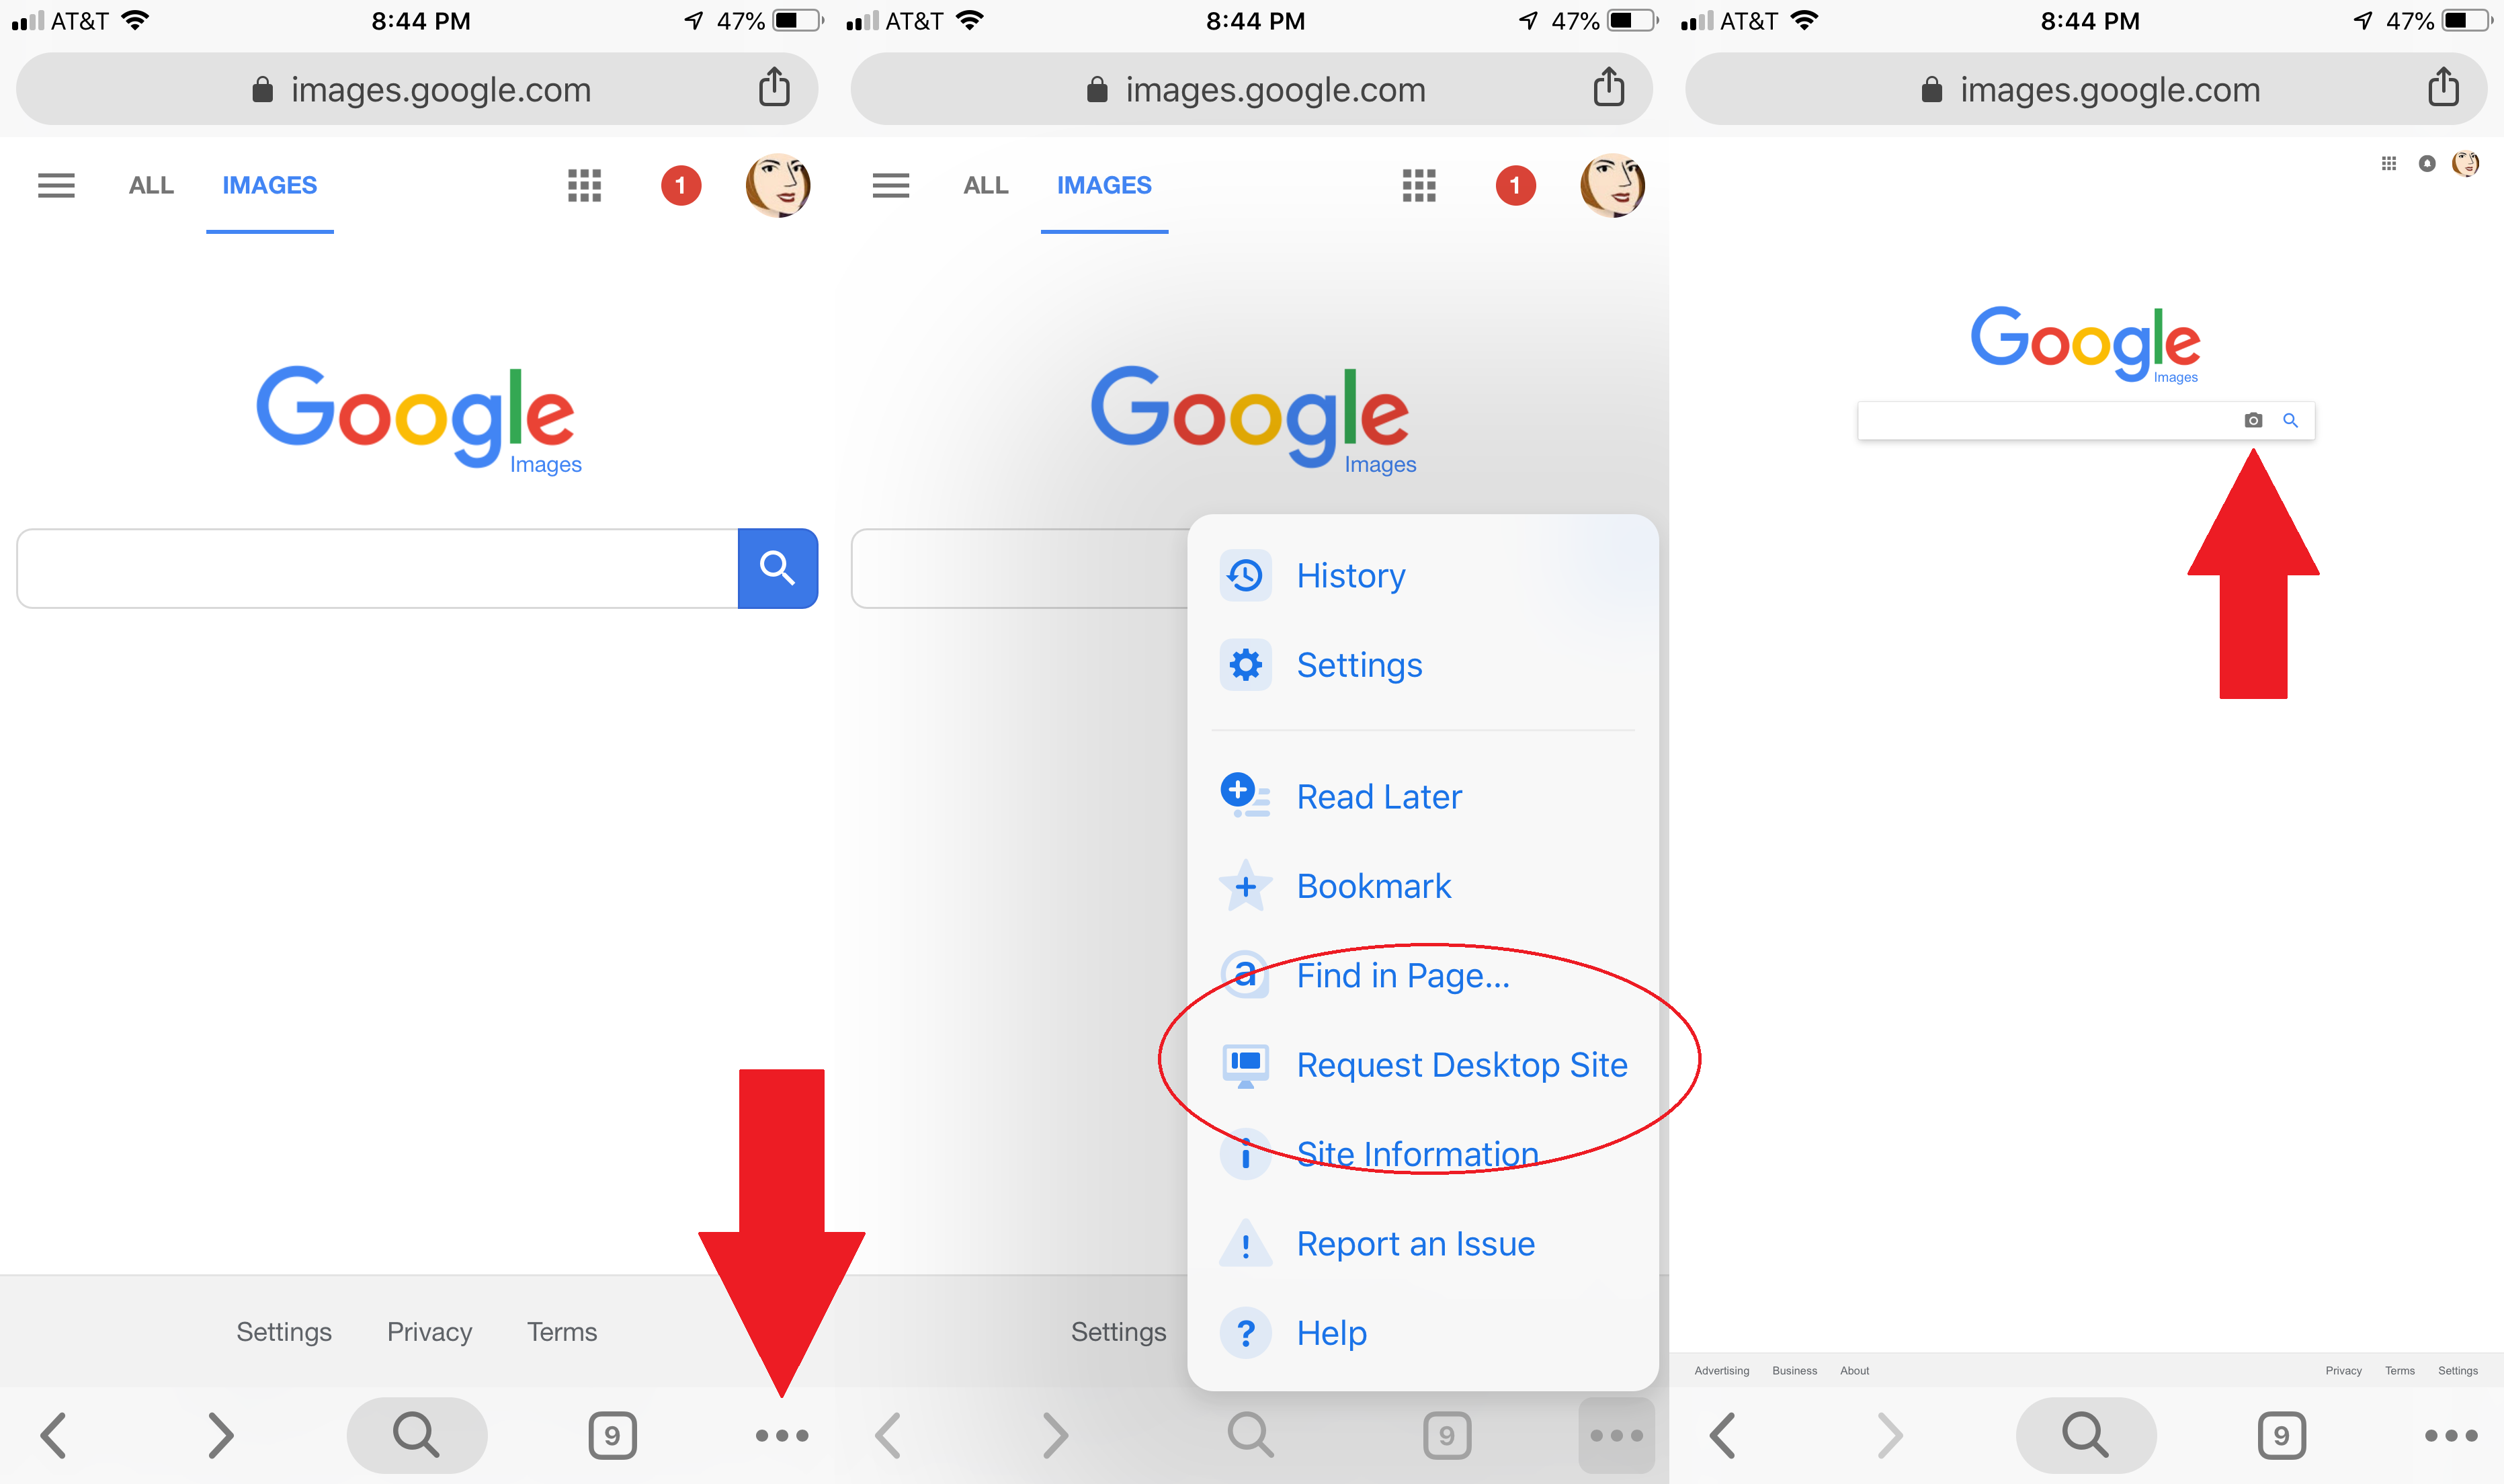The height and width of the screenshot is (1484, 2504).
Task: Click Read Later toggle in menu
Action: click(1379, 796)
